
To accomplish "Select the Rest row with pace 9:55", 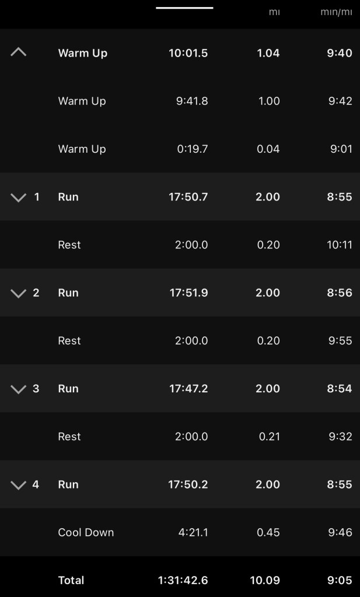I will point(69,340).
